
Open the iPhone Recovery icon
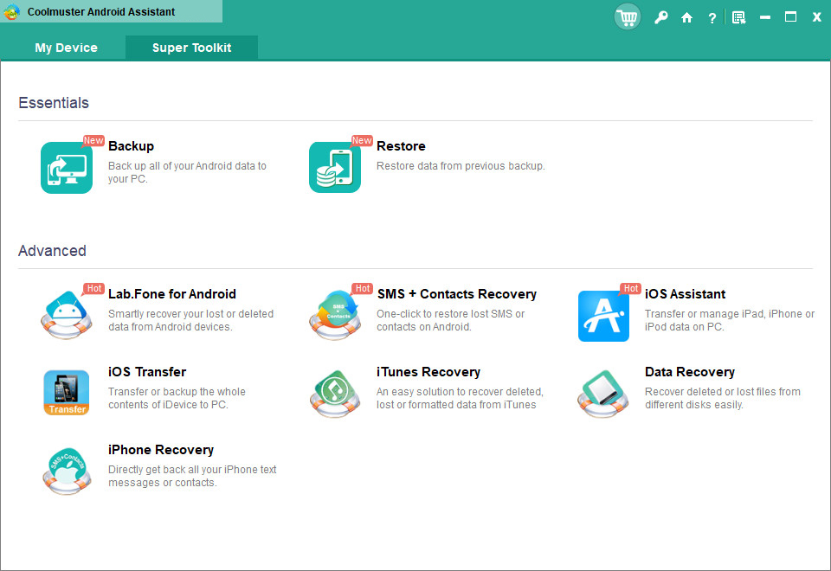coord(67,471)
